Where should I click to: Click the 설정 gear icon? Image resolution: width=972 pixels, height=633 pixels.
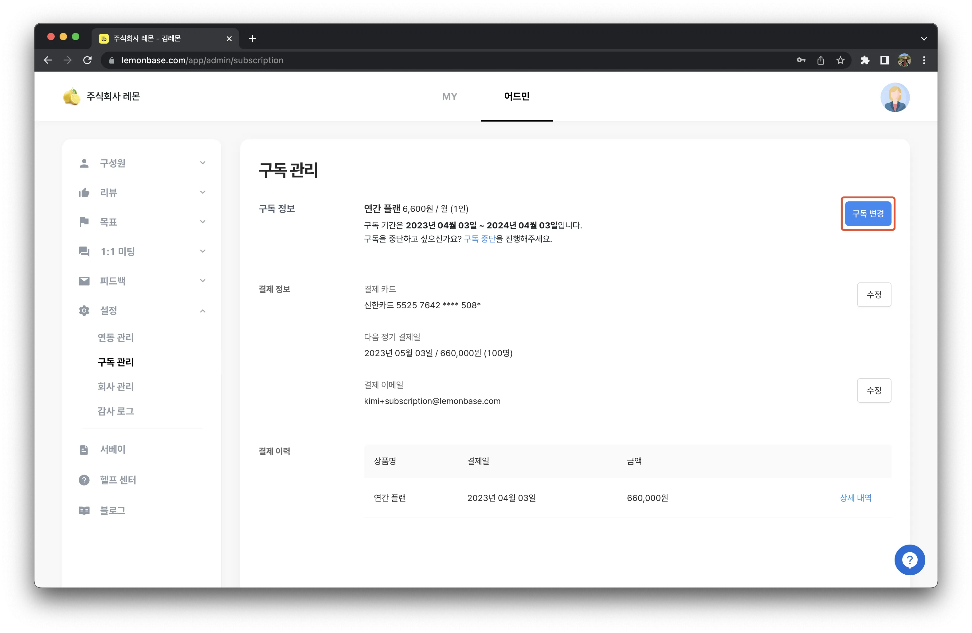click(84, 311)
